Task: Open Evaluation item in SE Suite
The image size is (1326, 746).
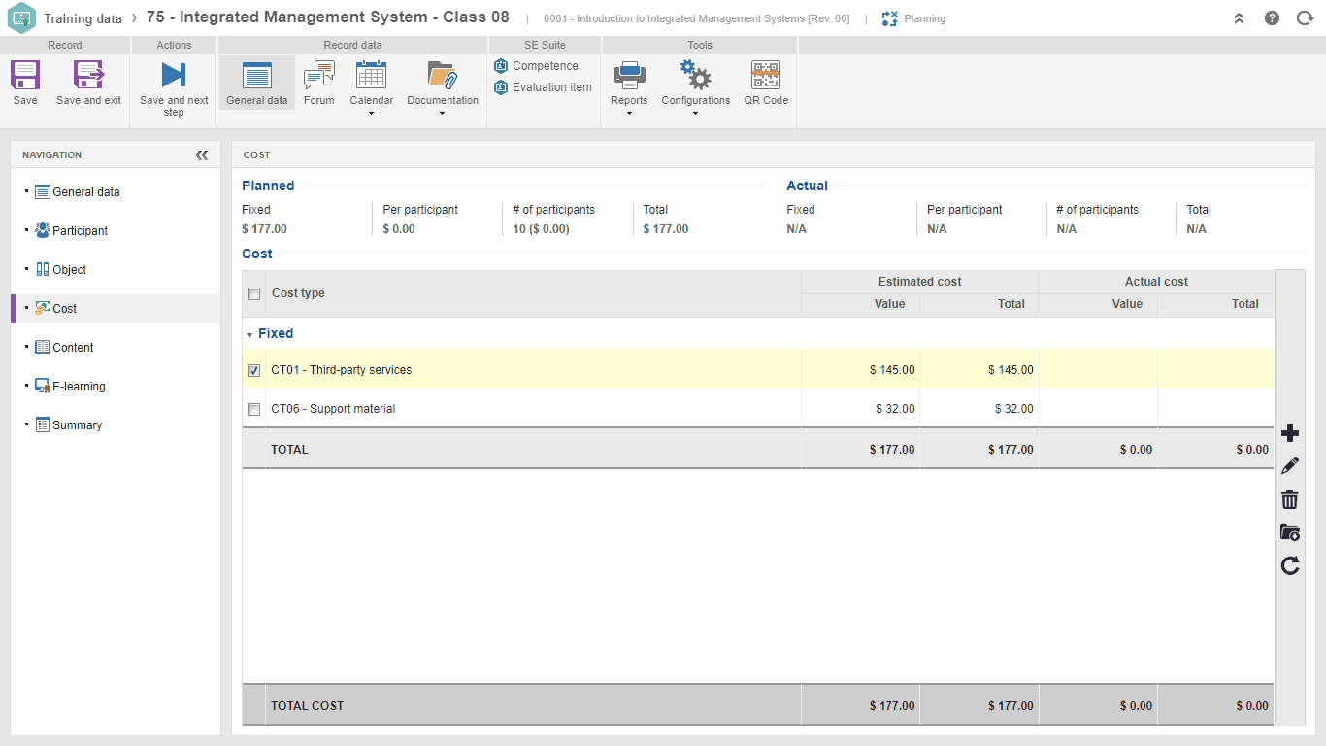Action: pyautogui.click(x=543, y=87)
